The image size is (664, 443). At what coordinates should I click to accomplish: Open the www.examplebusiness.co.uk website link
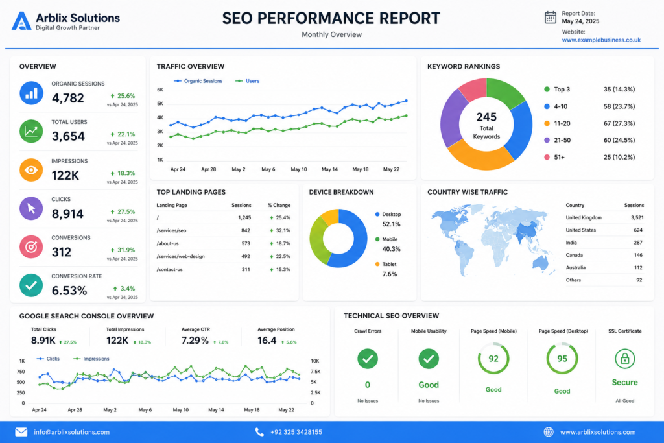(x=601, y=40)
